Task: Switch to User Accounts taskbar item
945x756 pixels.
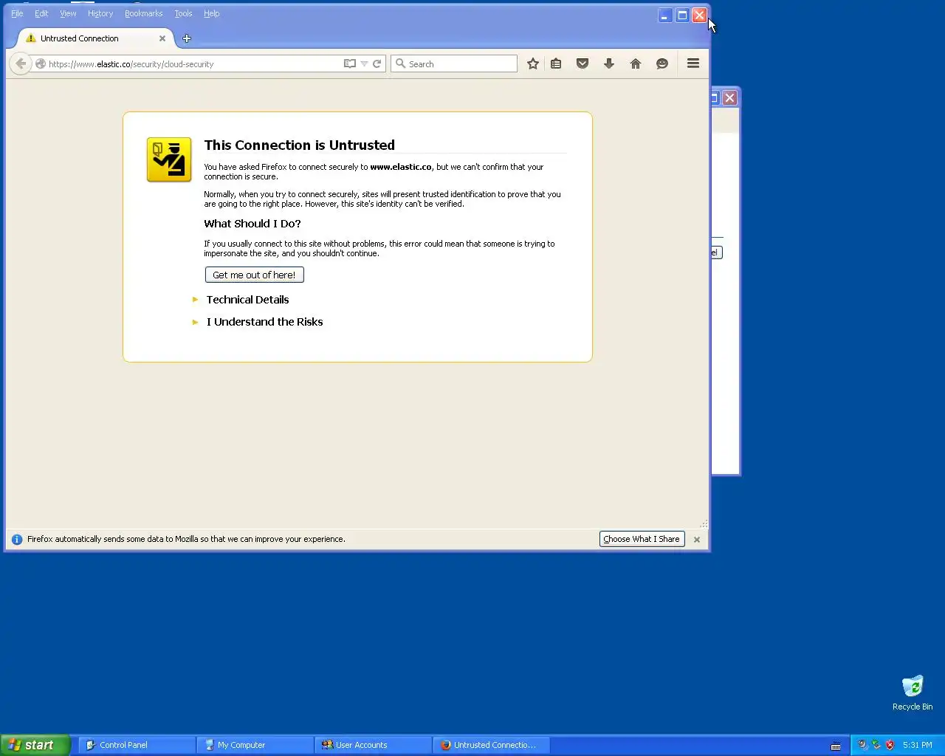Action: pyautogui.click(x=373, y=745)
